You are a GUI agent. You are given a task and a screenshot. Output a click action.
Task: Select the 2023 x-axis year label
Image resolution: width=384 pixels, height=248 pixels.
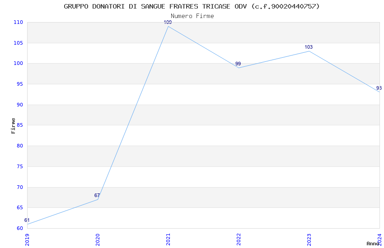[x=309, y=240]
